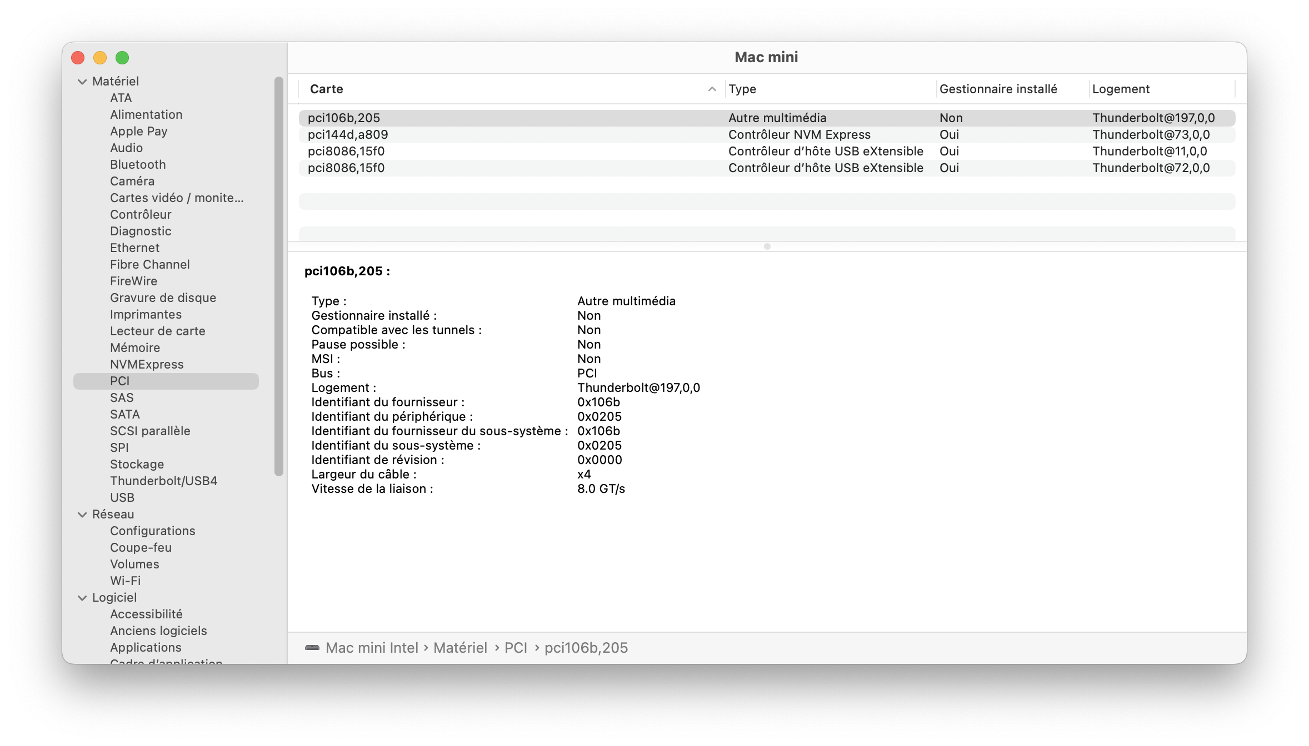Click the Carte column sort arrow
Viewport: 1309px width, 746px height.
pyautogui.click(x=712, y=89)
